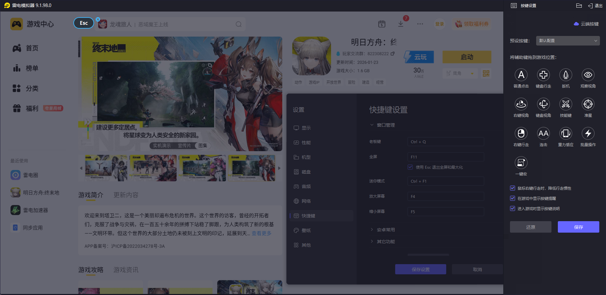Collapse the 窗口管理 section
The image size is (606, 295).
pyautogui.click(x=382, y=125)
